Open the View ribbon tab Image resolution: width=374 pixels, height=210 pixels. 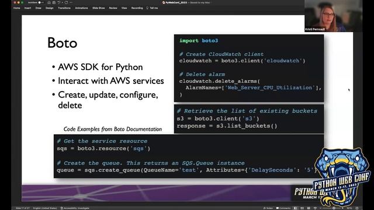124,8
